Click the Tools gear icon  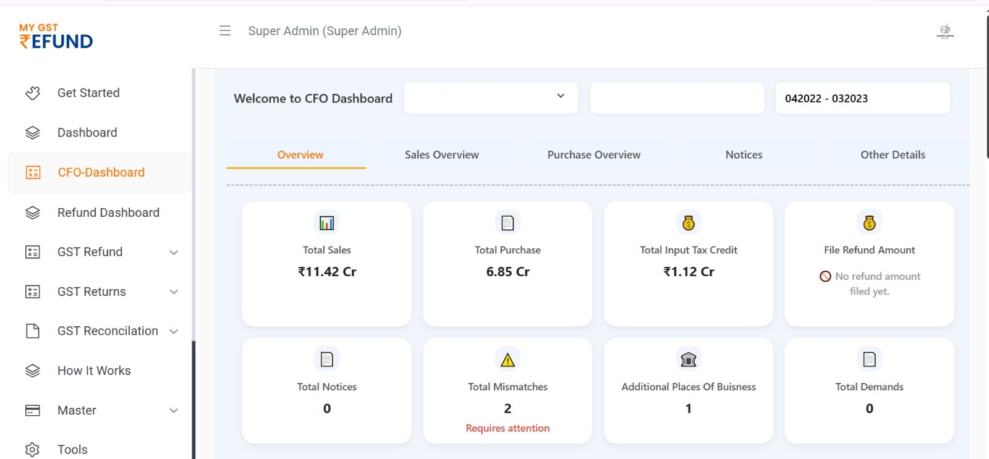tap(33, 450)
